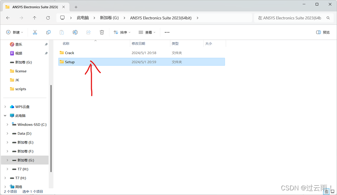This screenshot has height=195, width=337.
Task: Click 新加卷 (G:) breadcrumb in address bar
Action: 109,18
